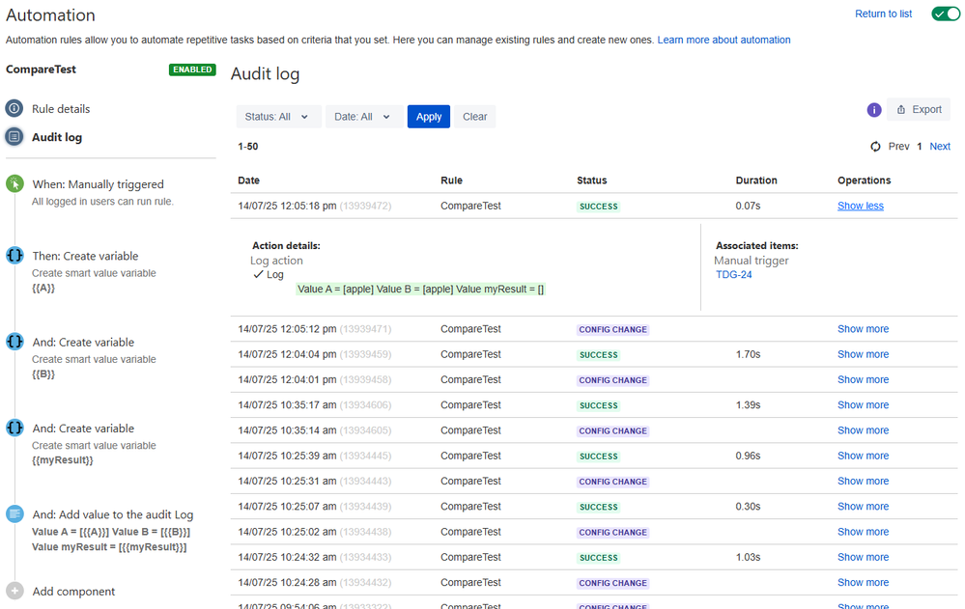
Task: Click the CONFIG CHANGE badge for 12:05:12 pm
Action: click(x=613, y=330)
